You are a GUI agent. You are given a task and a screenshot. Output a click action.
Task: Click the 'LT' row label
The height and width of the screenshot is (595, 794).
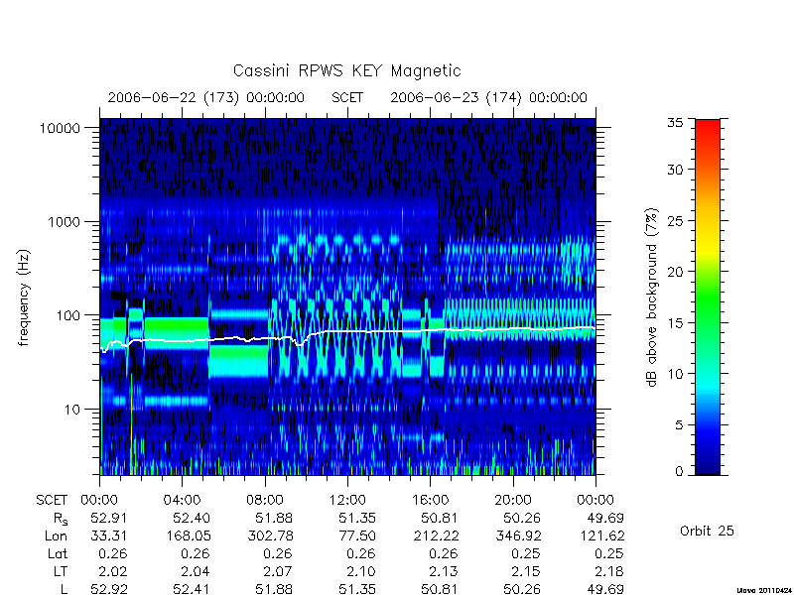[61, 571]
